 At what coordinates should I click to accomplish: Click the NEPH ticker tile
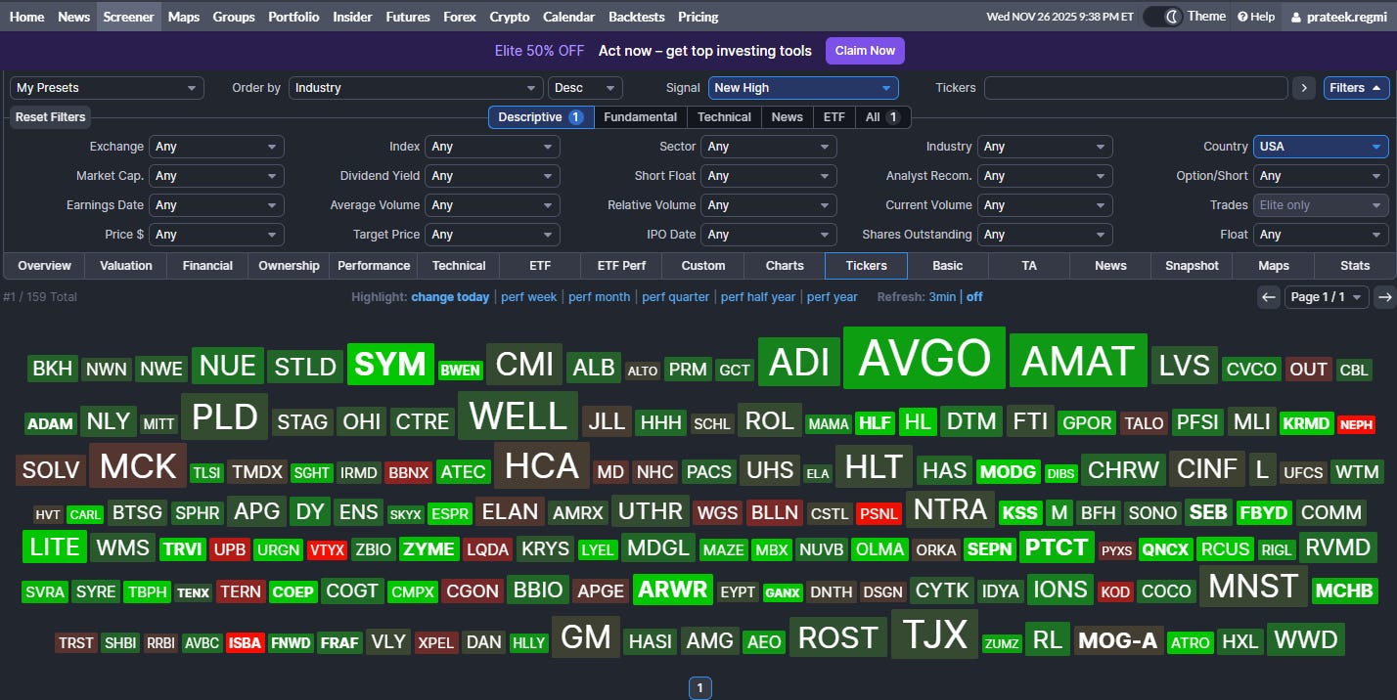coord(1356,425)
